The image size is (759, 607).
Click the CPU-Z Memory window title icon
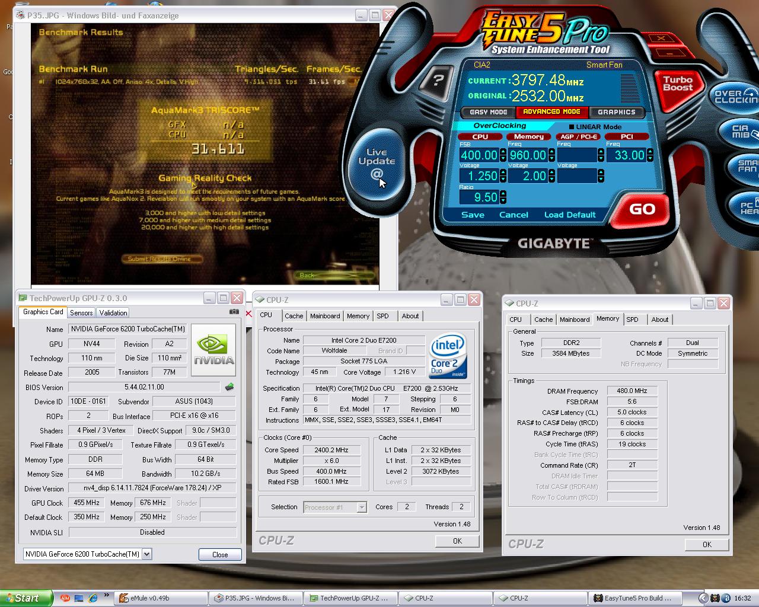509,303
